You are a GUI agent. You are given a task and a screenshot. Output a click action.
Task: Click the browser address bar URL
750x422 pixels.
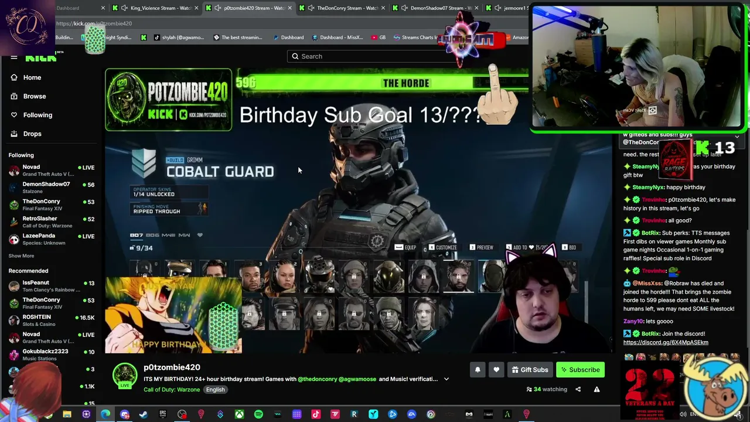94,23
